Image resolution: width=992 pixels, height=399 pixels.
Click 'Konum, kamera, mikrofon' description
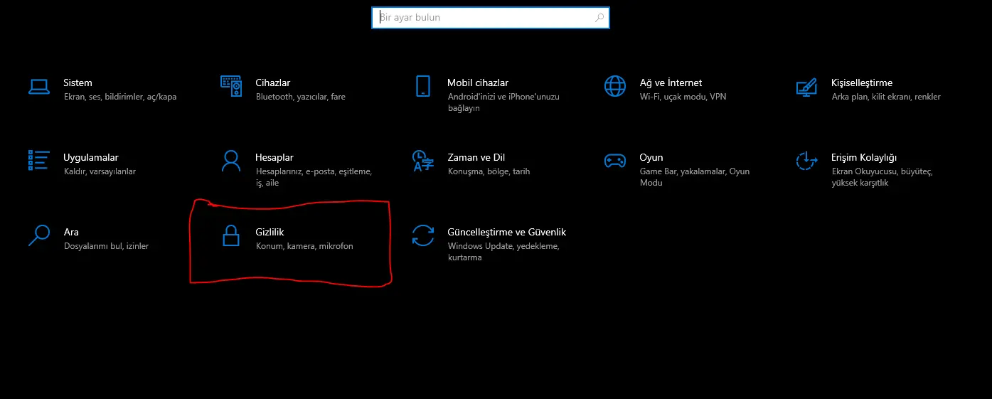(304, 246)
